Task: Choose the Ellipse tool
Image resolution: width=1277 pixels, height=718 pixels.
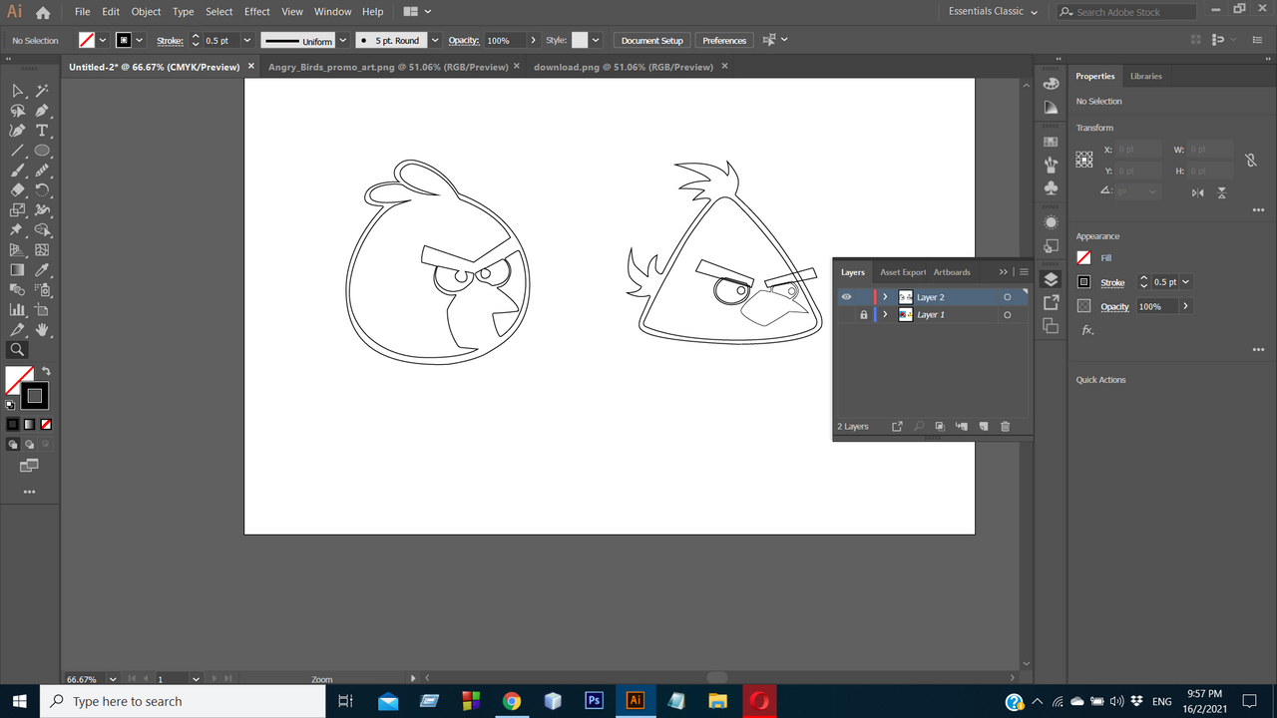Action: click(x=42, y=151)
